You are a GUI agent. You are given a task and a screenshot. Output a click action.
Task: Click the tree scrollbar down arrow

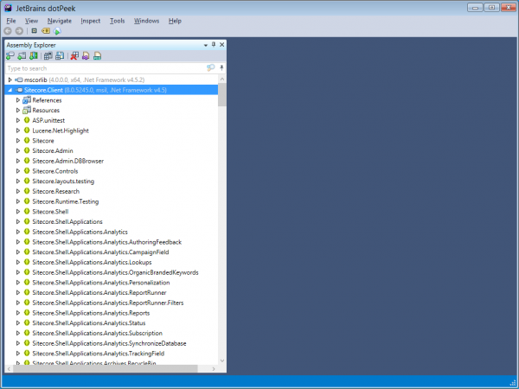(222, 360)
